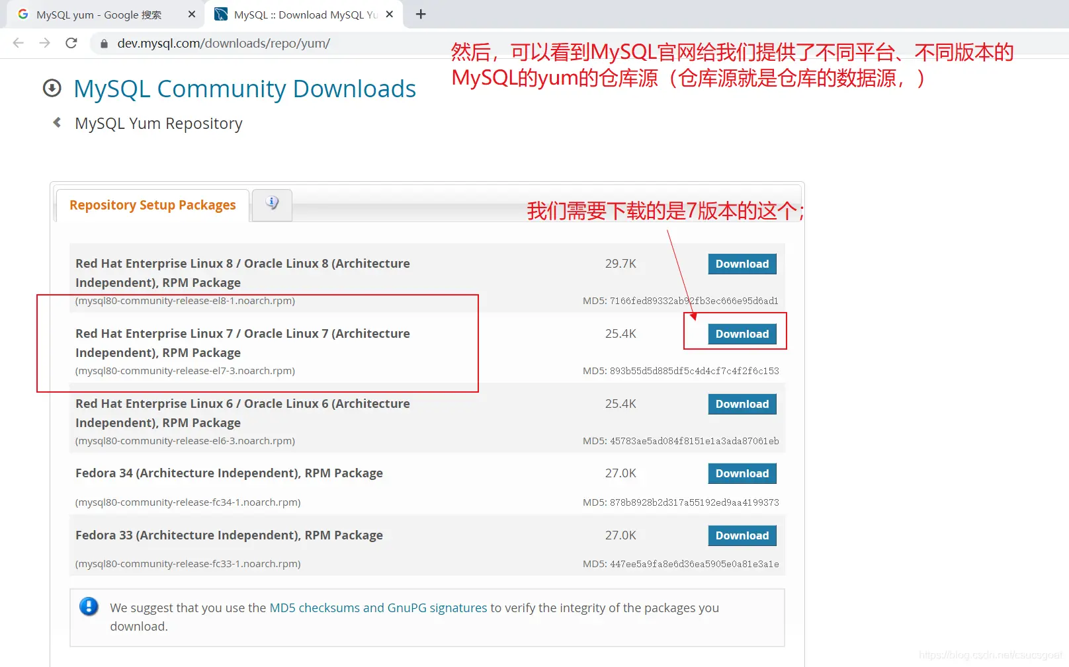Click the fc34-1.noarch.rpm filename text

click(188, 502)
